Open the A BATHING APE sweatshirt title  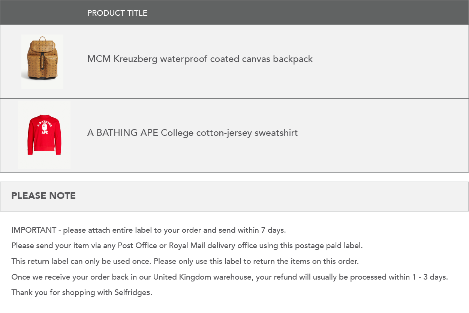point(192,133)
